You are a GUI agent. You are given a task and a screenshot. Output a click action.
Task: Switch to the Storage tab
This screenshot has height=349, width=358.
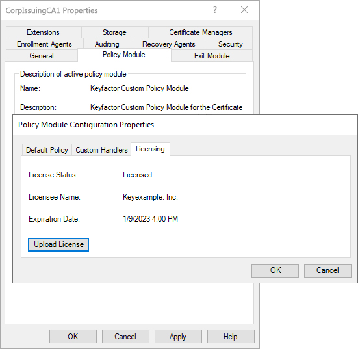pos(114,32)
